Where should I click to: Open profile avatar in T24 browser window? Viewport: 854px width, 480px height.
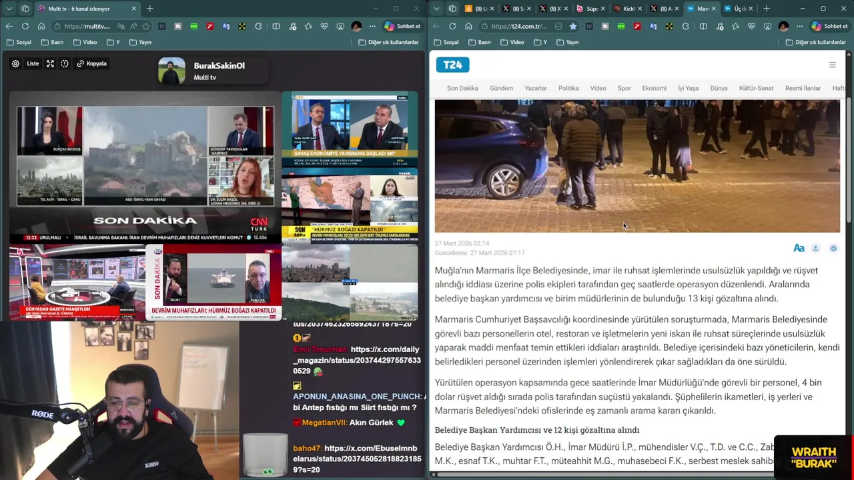point(783,26)
